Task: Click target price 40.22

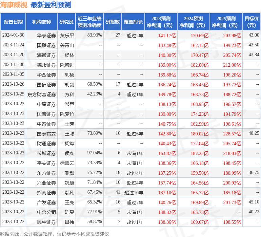Action: (254, 212)
